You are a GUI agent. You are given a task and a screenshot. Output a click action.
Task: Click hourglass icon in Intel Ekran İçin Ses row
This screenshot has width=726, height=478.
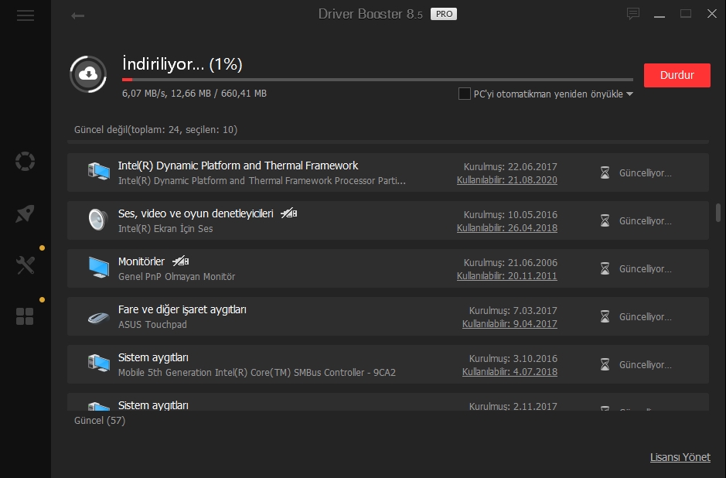tap(605, 220)
